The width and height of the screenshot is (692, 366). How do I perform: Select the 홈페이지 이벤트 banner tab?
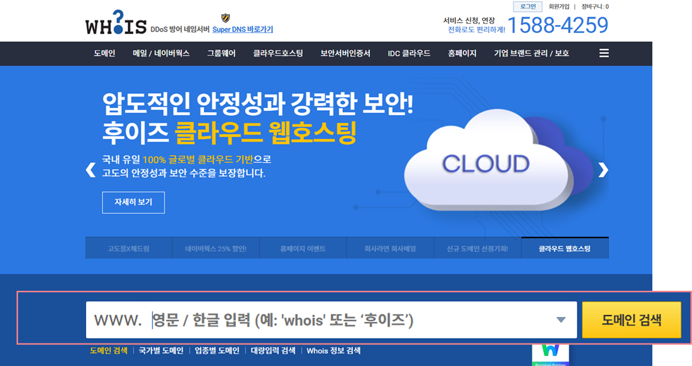coord(303,248)
